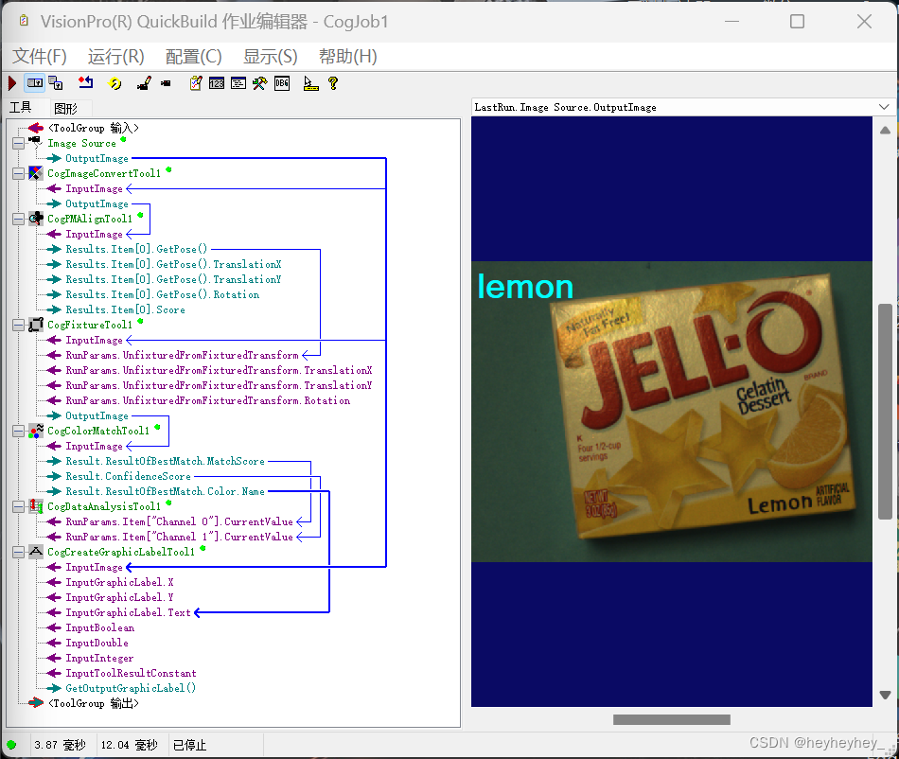Click the ToolGroup 输出 red arrow icon
This screenshot has width=899, height=759.
click(x=36, y=703)
